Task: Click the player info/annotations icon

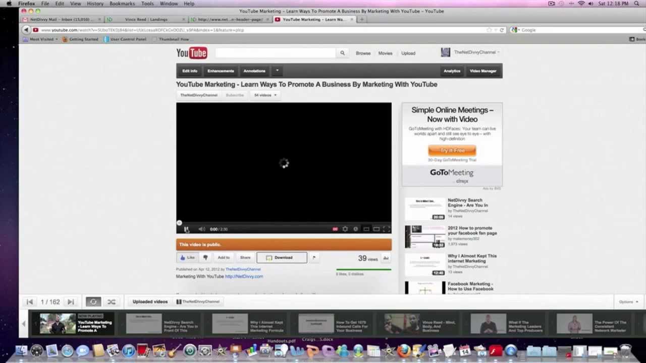Action: pyautogui.click(x=356, y=229)
